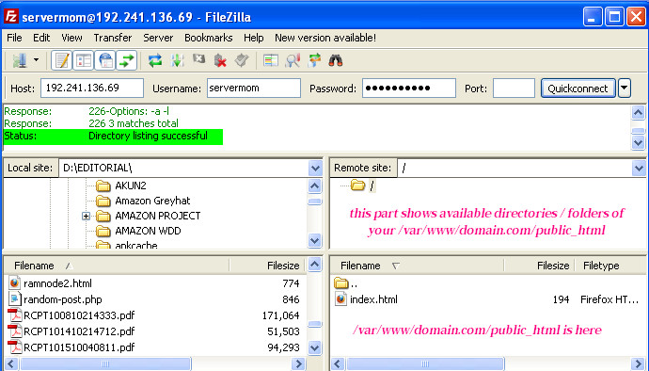This screenshot has width=649, height=371.
Task: Open the Server menu
Action: tap(158, 38)
